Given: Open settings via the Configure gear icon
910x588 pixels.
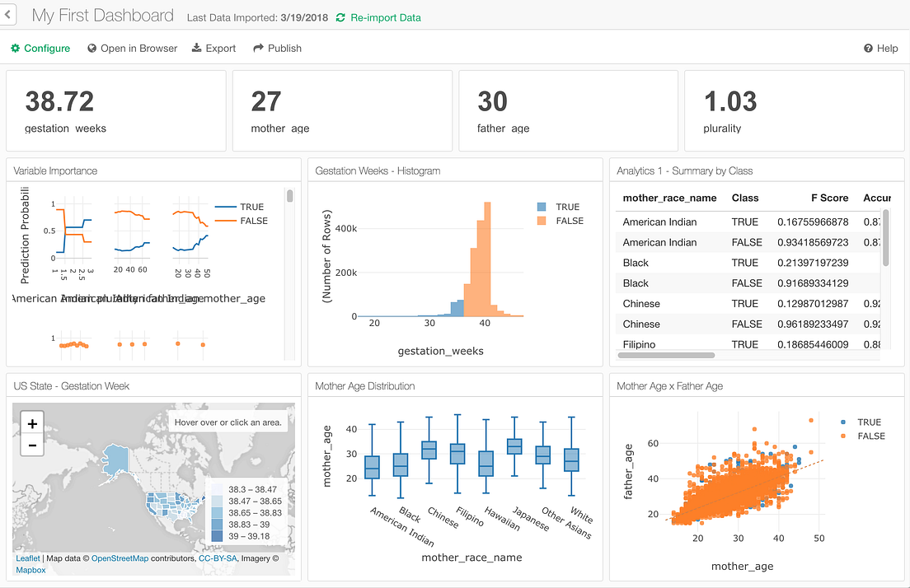Looking at the screenshot, I should [15, 49].
